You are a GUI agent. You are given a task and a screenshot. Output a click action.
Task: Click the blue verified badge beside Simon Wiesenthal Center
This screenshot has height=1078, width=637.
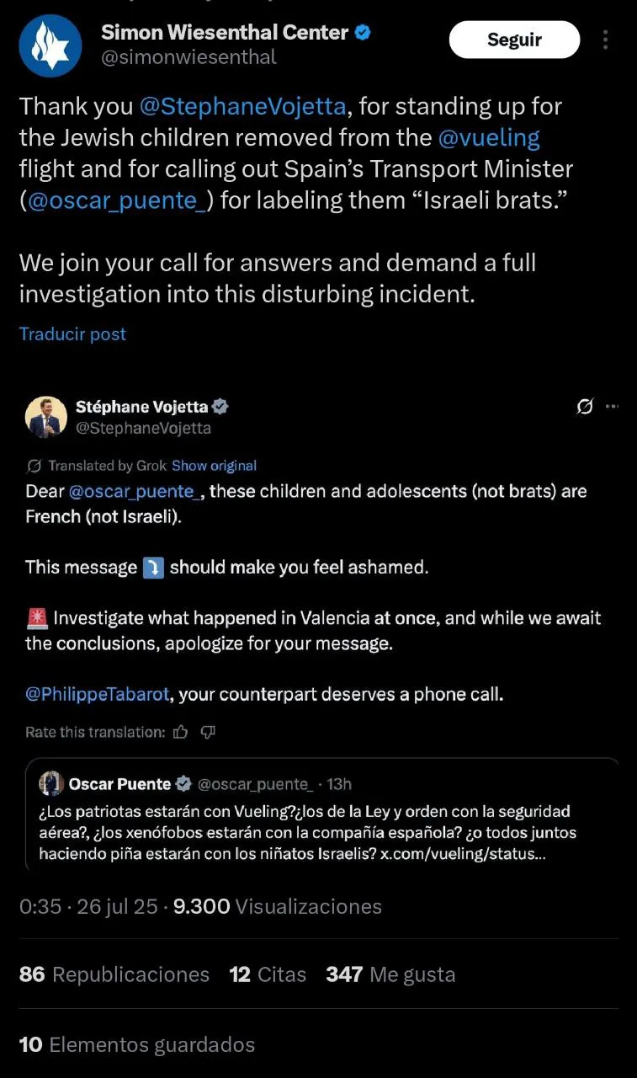pos(363,33)
